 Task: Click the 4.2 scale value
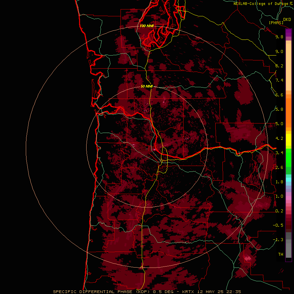click(x=279, y=139)
